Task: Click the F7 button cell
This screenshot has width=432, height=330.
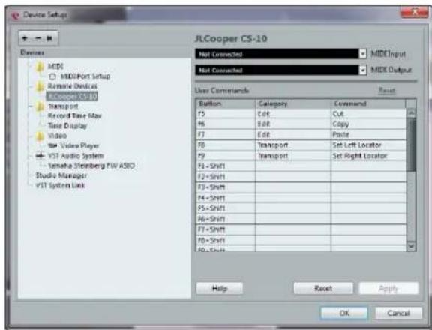Action: tap(226, 135)
